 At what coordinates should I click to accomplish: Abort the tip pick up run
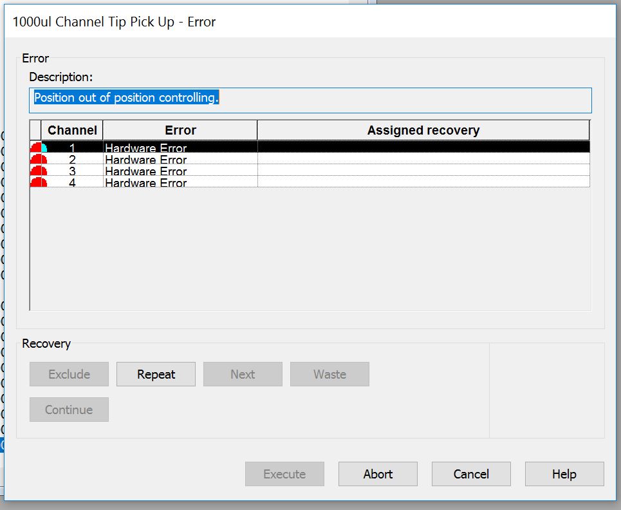pos(378,474)
